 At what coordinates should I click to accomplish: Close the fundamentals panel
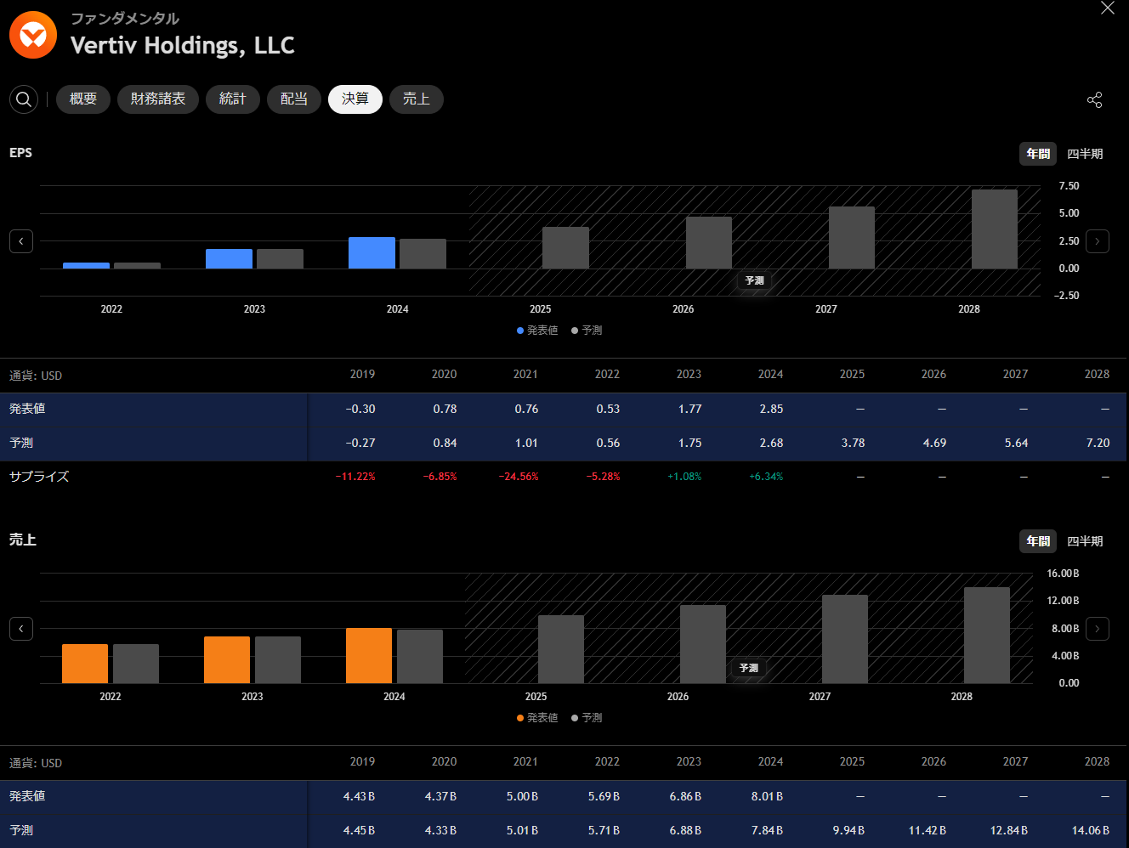point(1108,8)
